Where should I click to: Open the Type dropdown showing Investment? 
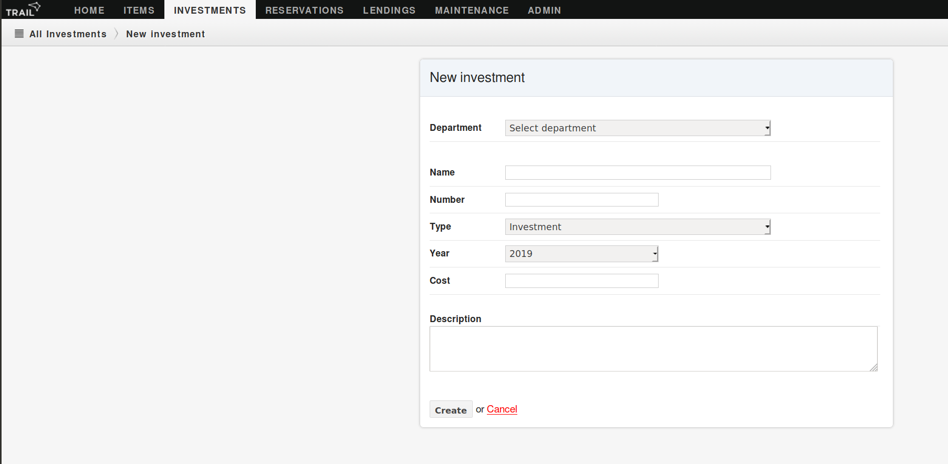click(638, 227)
